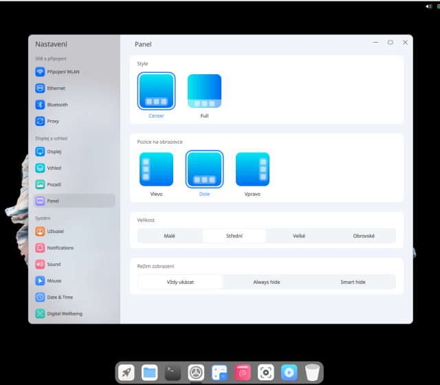
Task: Open Ethernet settings in sidebar
Action: [x=56, y=88]
